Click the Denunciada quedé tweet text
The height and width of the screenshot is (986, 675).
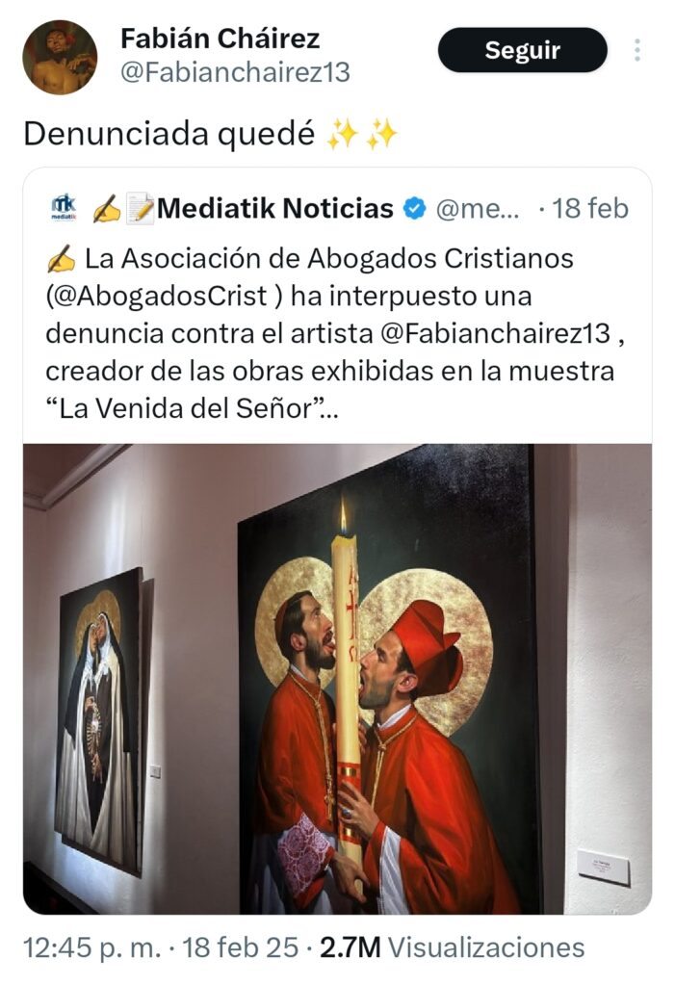tap(169, 133)
